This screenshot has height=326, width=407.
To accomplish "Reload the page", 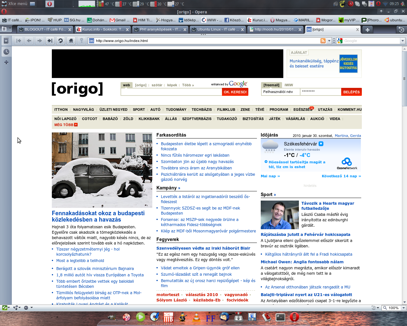I will point(61,41).
